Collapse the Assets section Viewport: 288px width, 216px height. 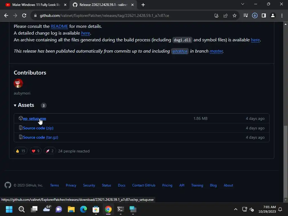tap(24, 105)
